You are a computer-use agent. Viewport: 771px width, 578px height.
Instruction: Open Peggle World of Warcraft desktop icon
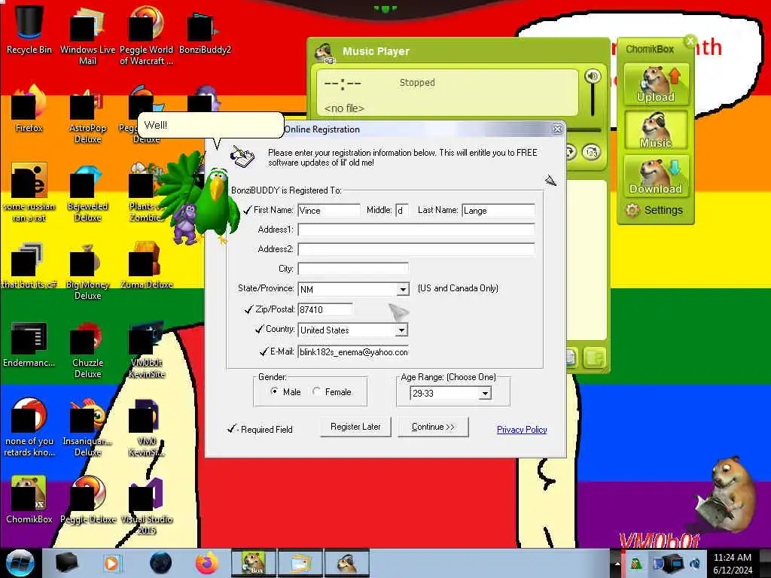click(x=146, y=35)
